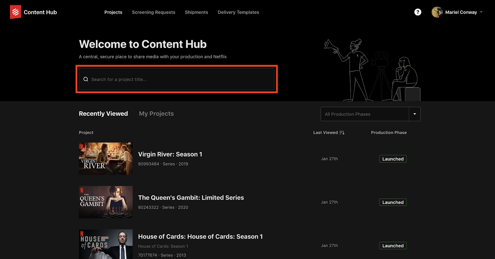Open the help question mark icon
495x259 pixels.
pos(418,12)
